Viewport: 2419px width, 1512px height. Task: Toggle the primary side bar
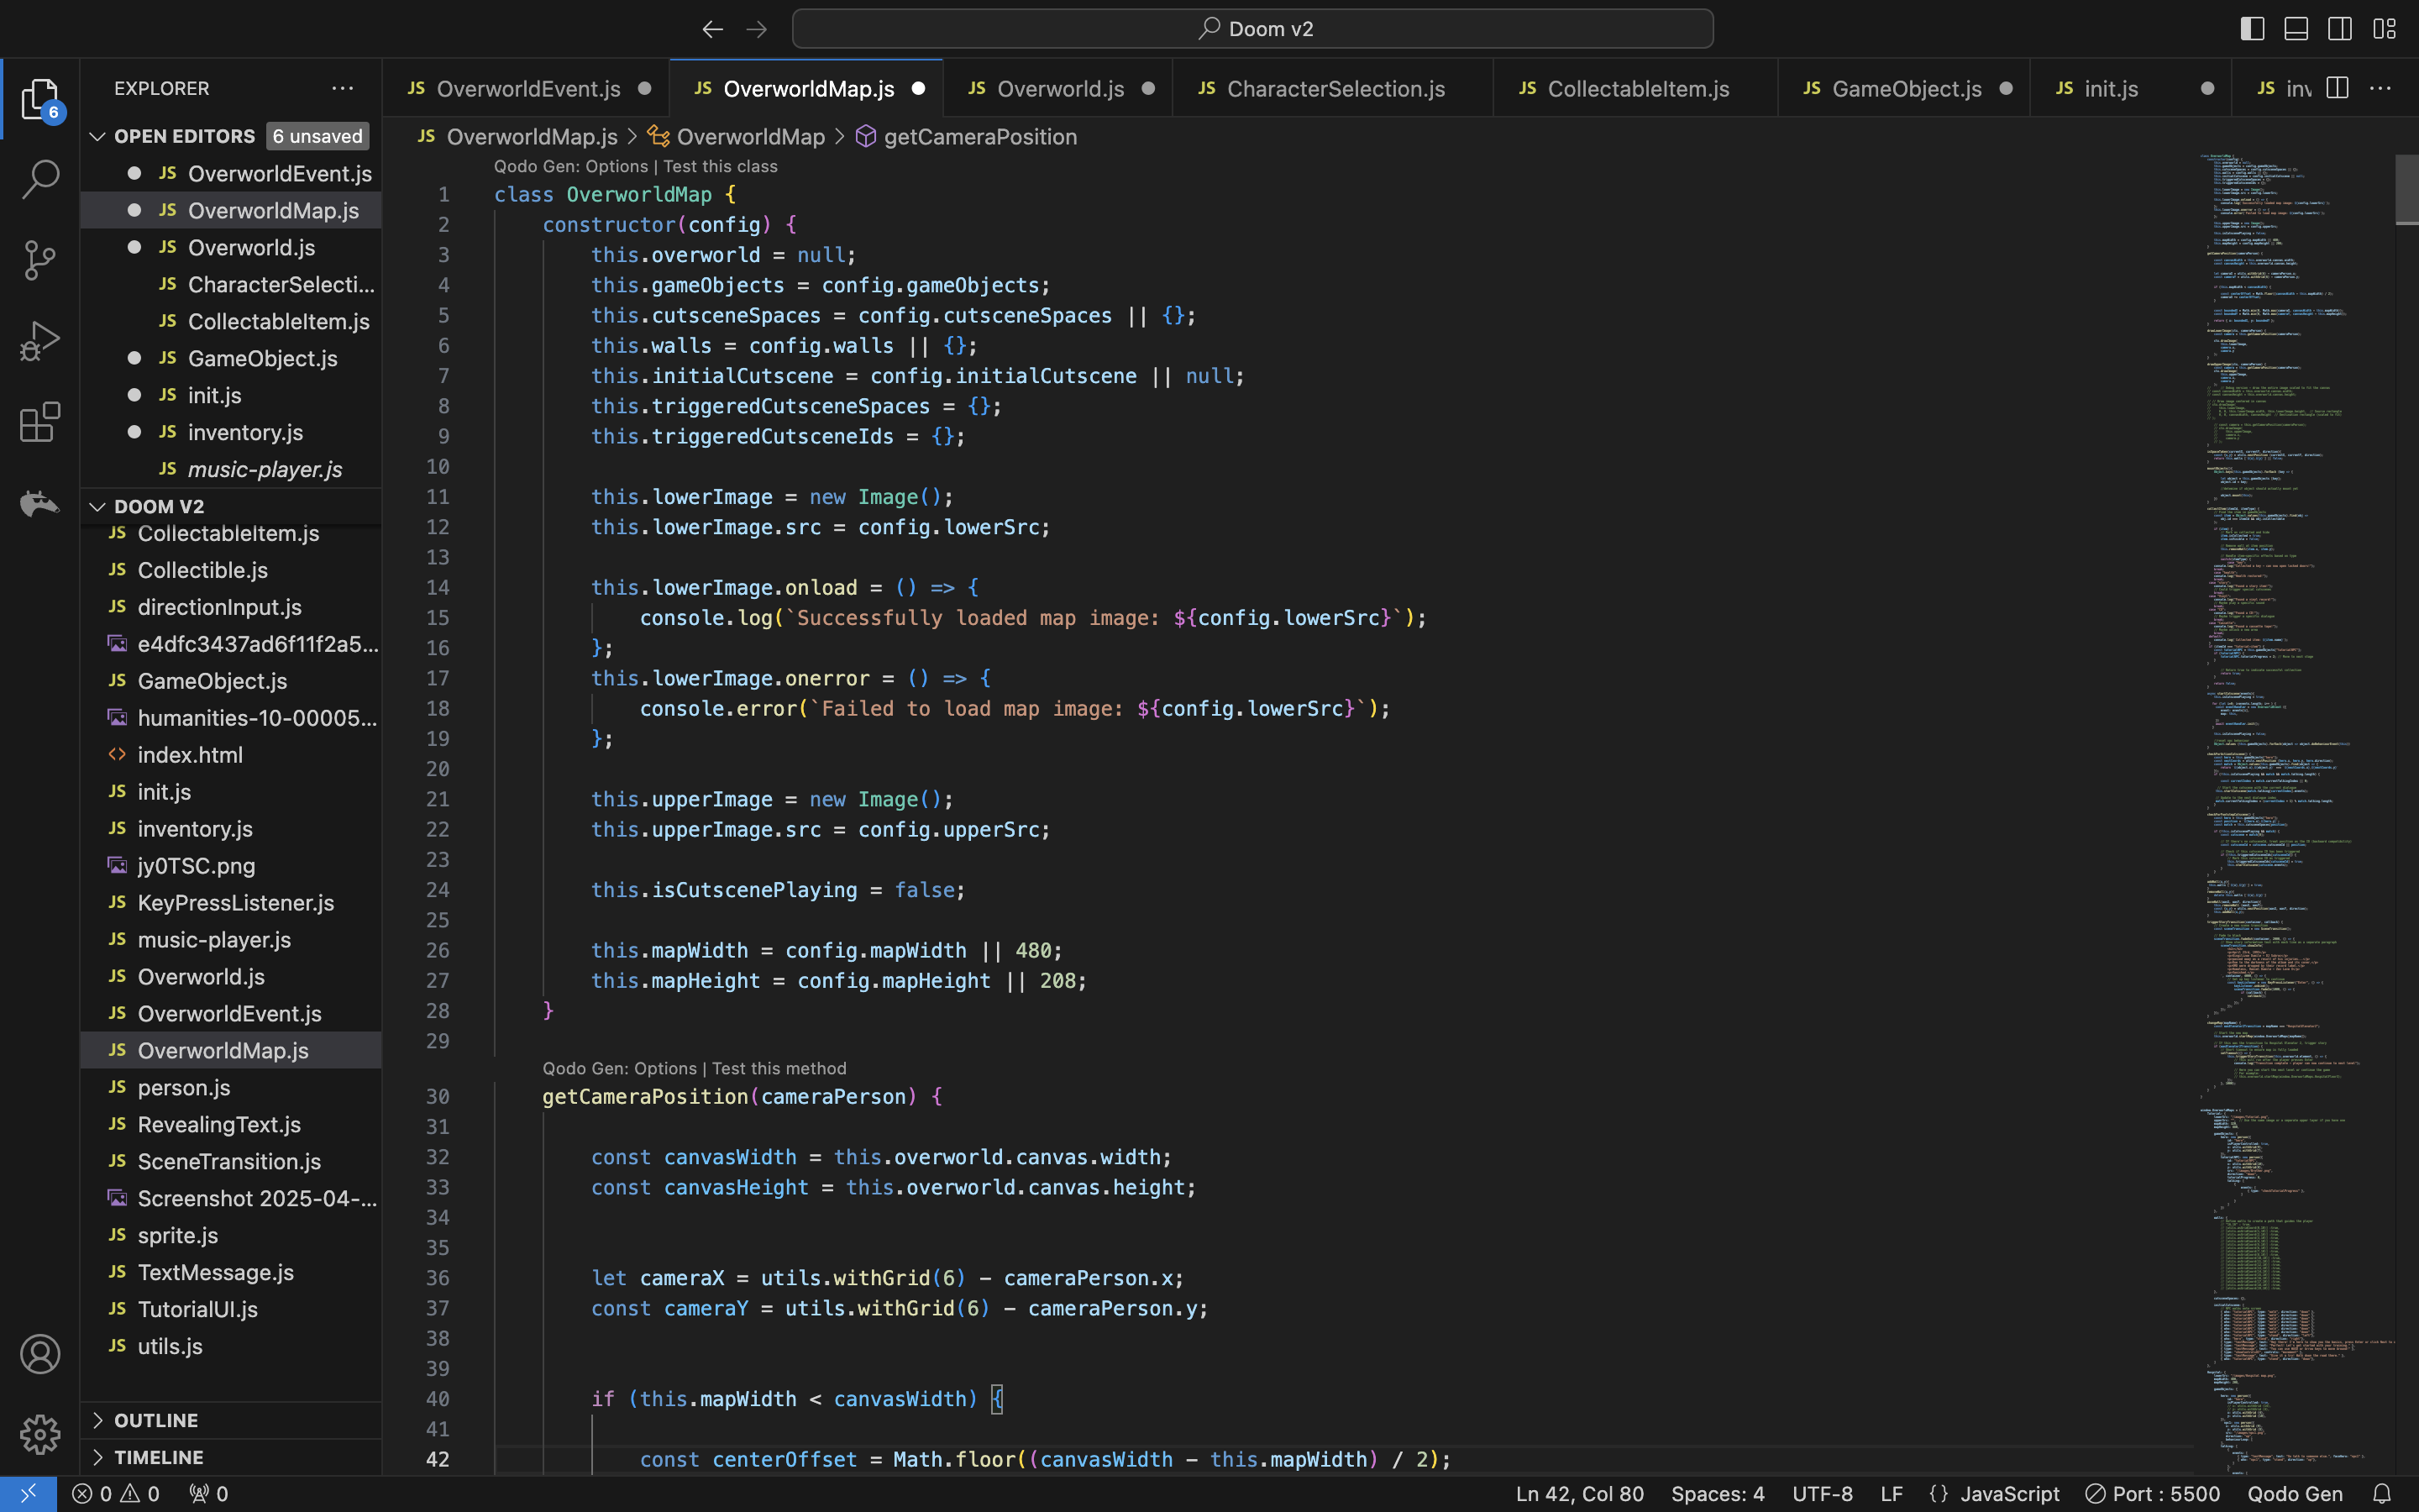point(2252,29)
